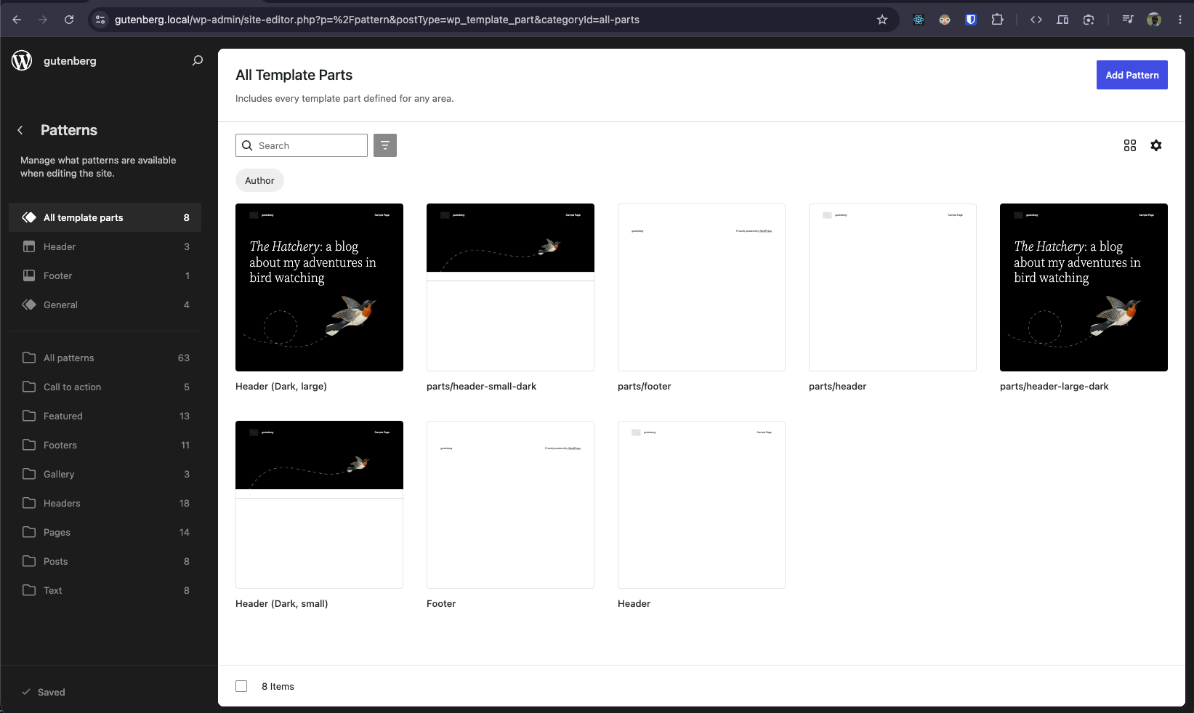Click the Text folder icon
The width and height of the screenshot is (1194, 713).
[x=29, y=590]
